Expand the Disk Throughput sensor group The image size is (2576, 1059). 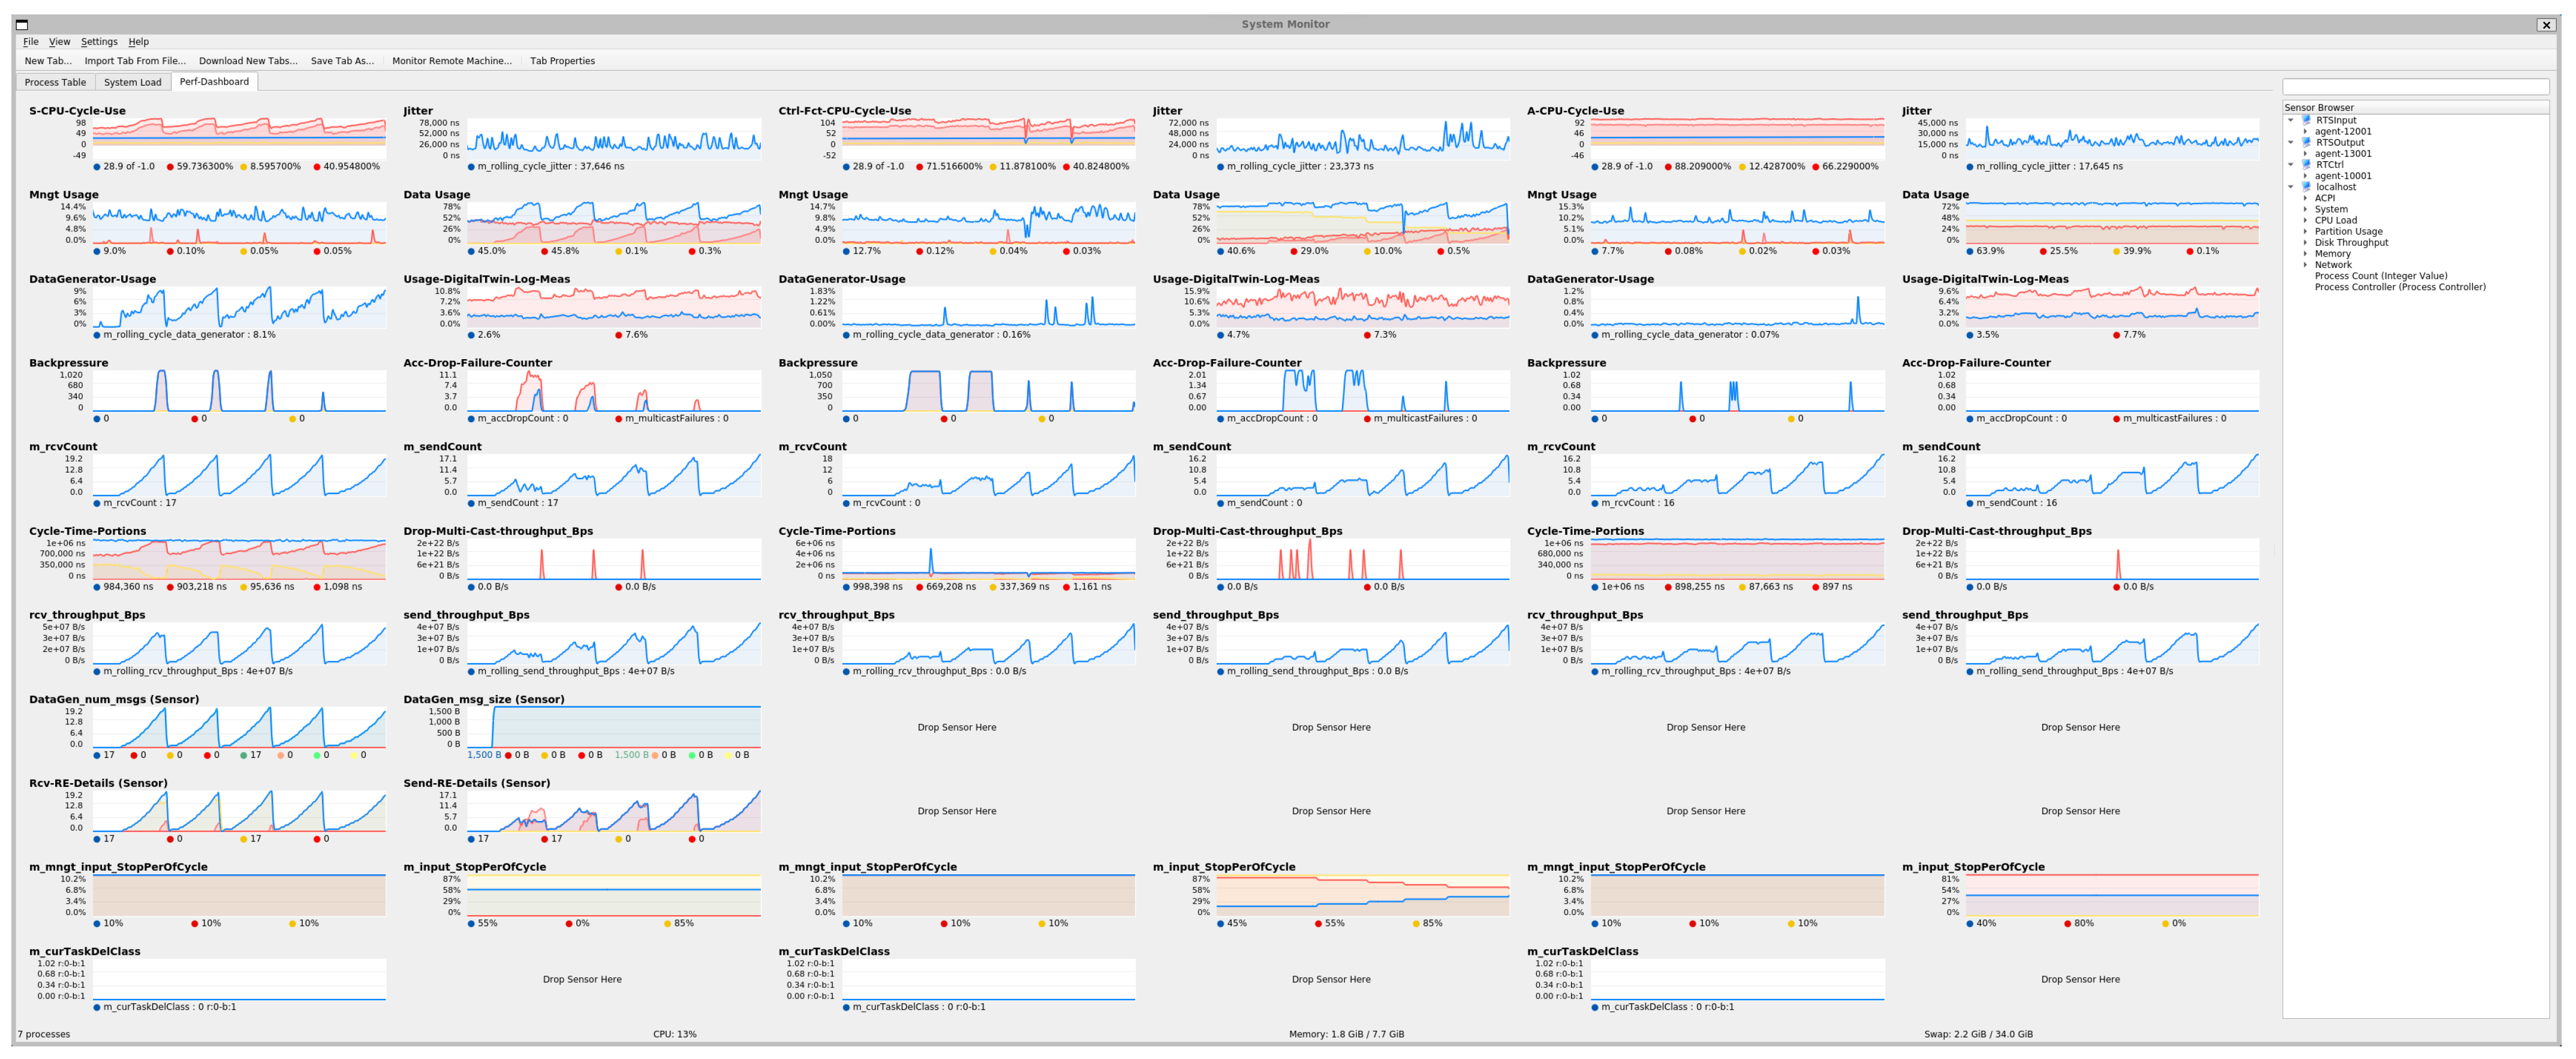tap(2305, 243)
